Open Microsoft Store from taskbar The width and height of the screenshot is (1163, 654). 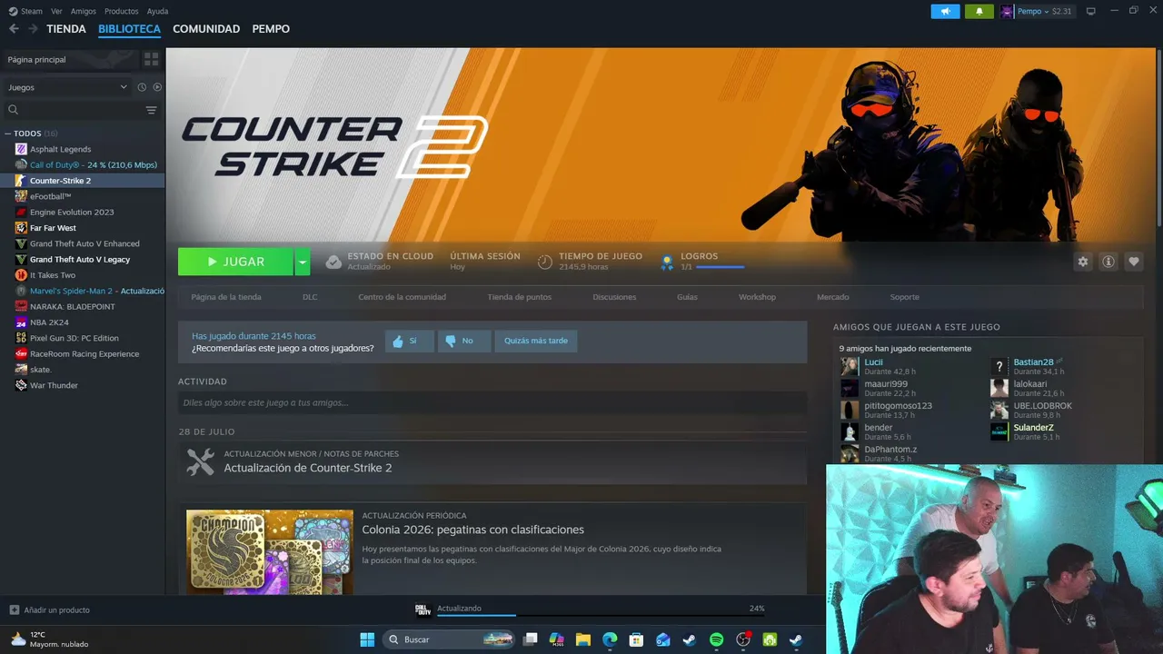[636, 639]
